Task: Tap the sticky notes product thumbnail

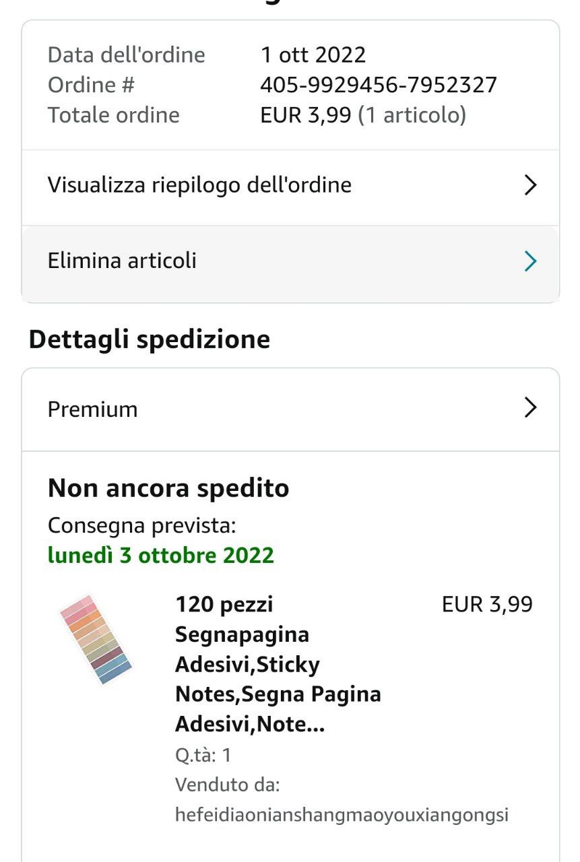Action: click(96, 639)
